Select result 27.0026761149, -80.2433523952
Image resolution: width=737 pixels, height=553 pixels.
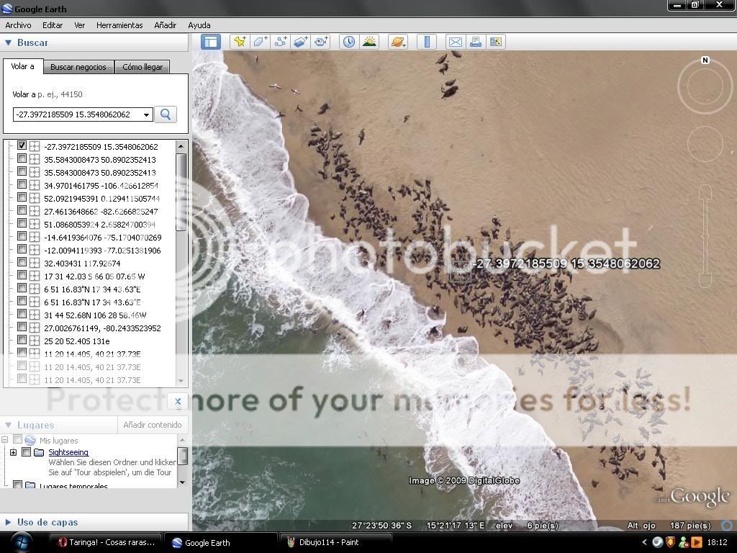coord(102,328)
